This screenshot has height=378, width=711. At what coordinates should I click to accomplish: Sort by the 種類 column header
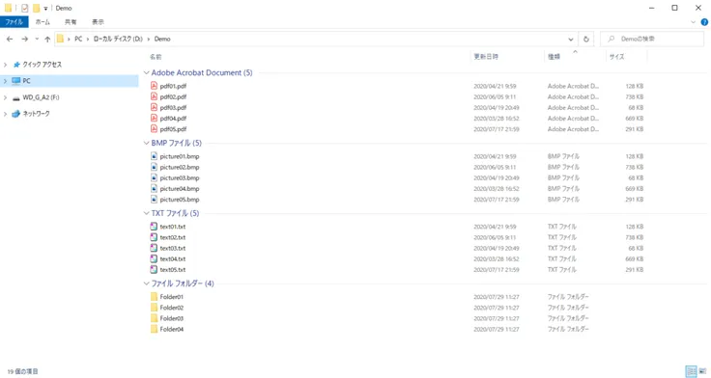(554, 57)
